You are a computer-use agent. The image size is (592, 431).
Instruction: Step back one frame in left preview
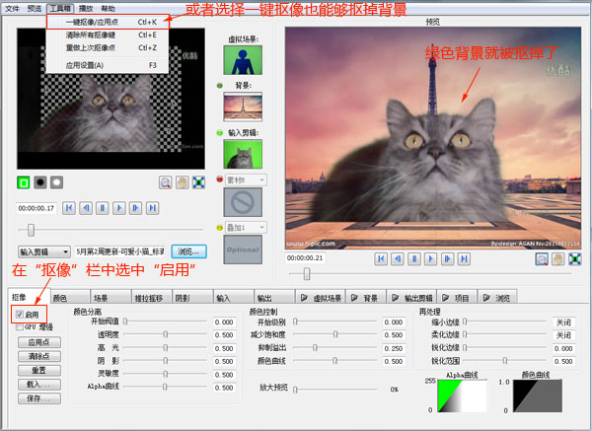(86, 208)
